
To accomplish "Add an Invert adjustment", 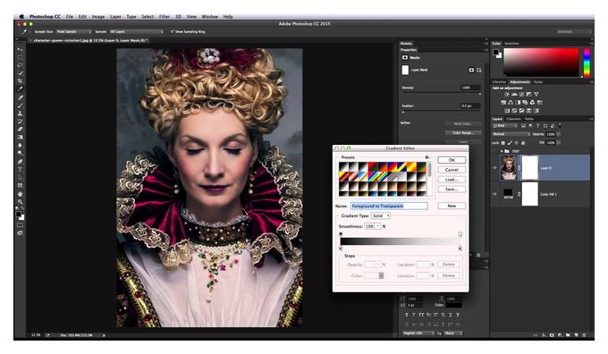I will (x=507, y=111).
